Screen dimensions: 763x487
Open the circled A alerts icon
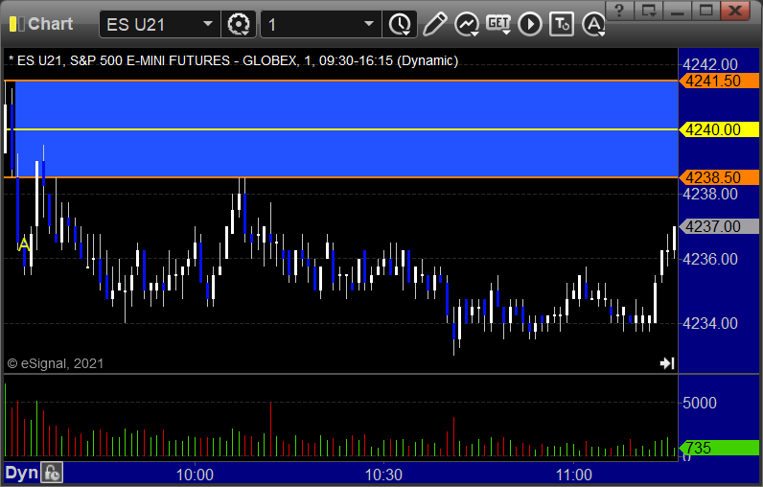tap(593, 24)
